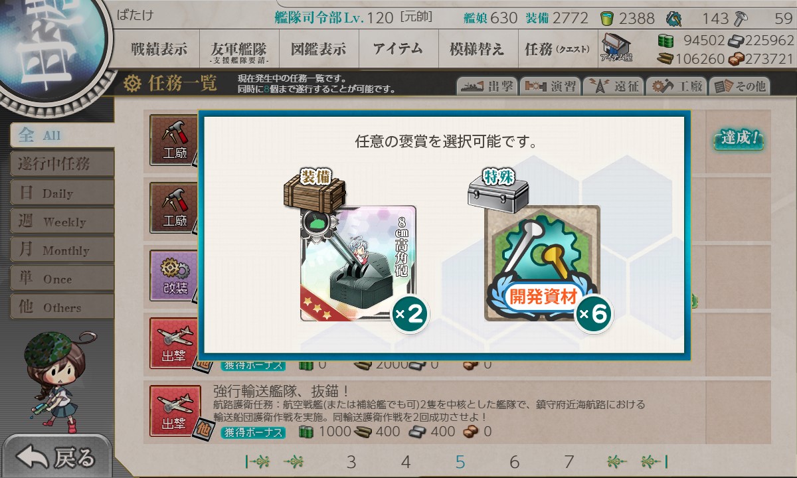
Task: Go to quest page 6
Action: (x=514, y=462)
